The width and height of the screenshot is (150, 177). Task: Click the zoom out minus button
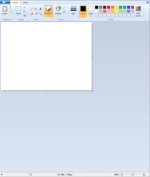[x=122, y=174]
